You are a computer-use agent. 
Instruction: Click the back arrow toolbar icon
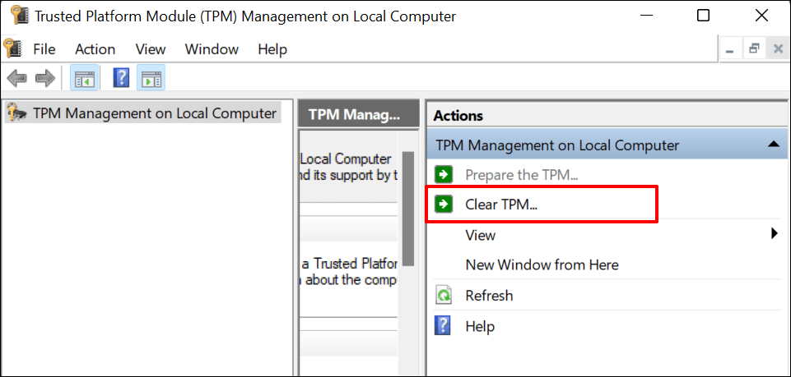click(16, 79)
